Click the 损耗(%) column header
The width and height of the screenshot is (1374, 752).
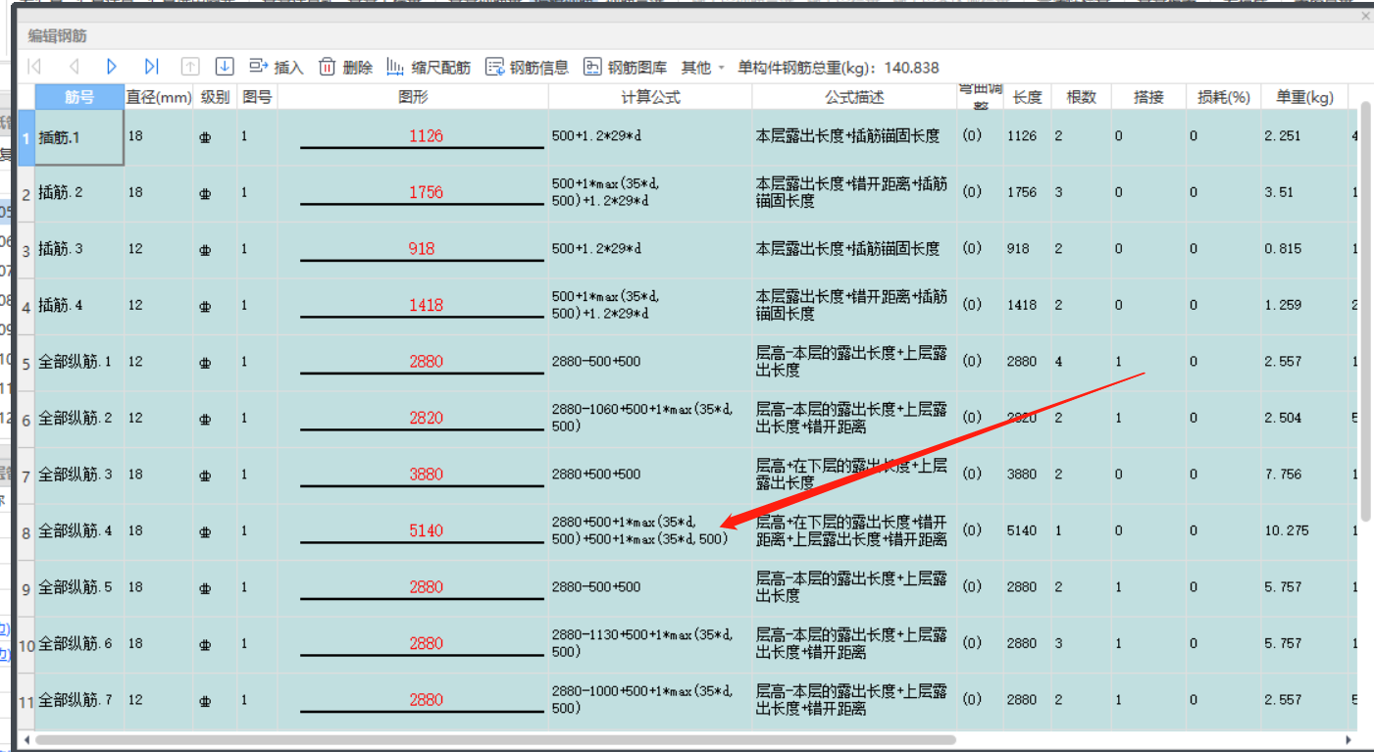[x=1224, y=96]
